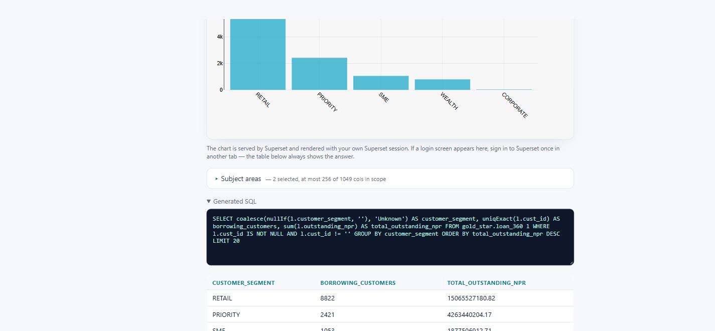Click the PRIORITY bar in chart

(x=320, y=74)
